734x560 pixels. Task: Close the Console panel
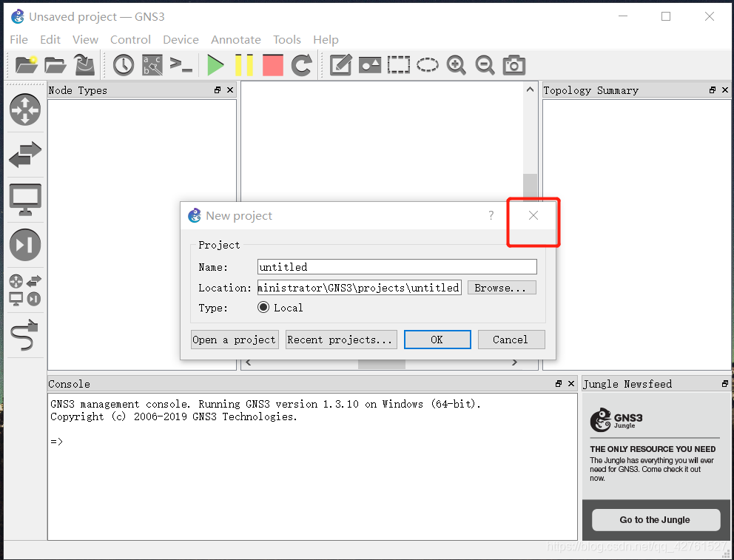(570, 384)
